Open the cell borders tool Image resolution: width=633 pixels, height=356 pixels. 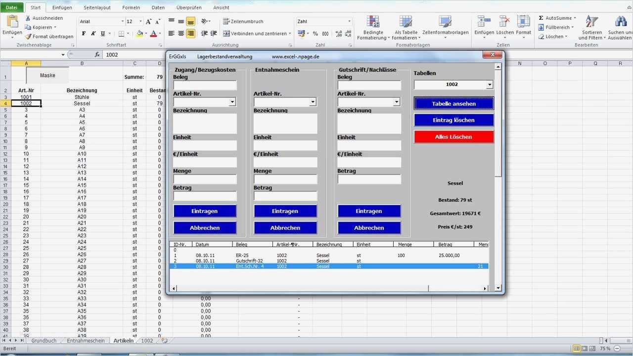(122, 34)
